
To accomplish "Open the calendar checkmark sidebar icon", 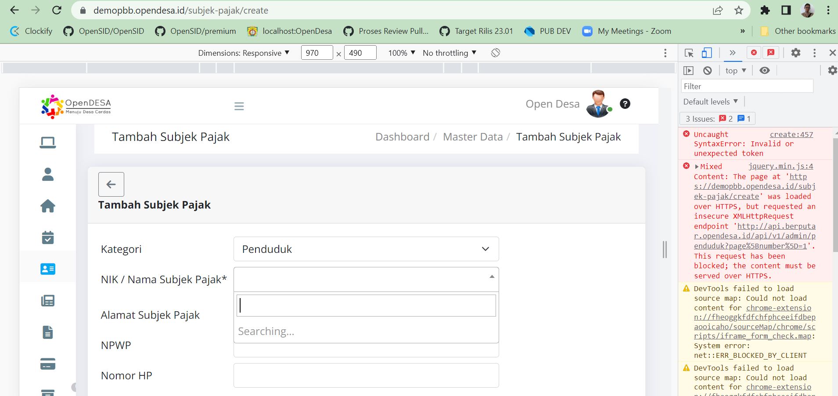I will point(47,237).
